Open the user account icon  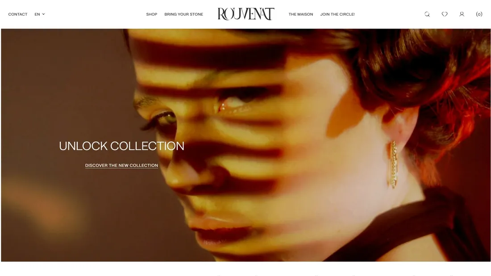point(462,14)
